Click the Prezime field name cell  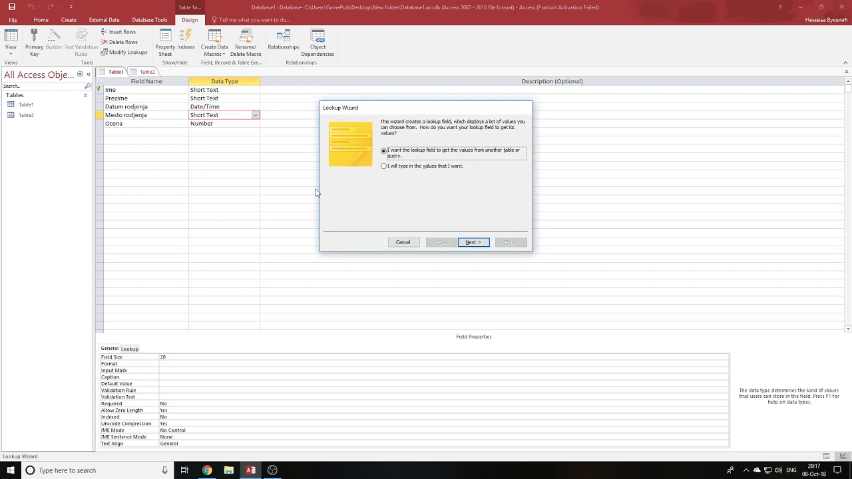146,98
